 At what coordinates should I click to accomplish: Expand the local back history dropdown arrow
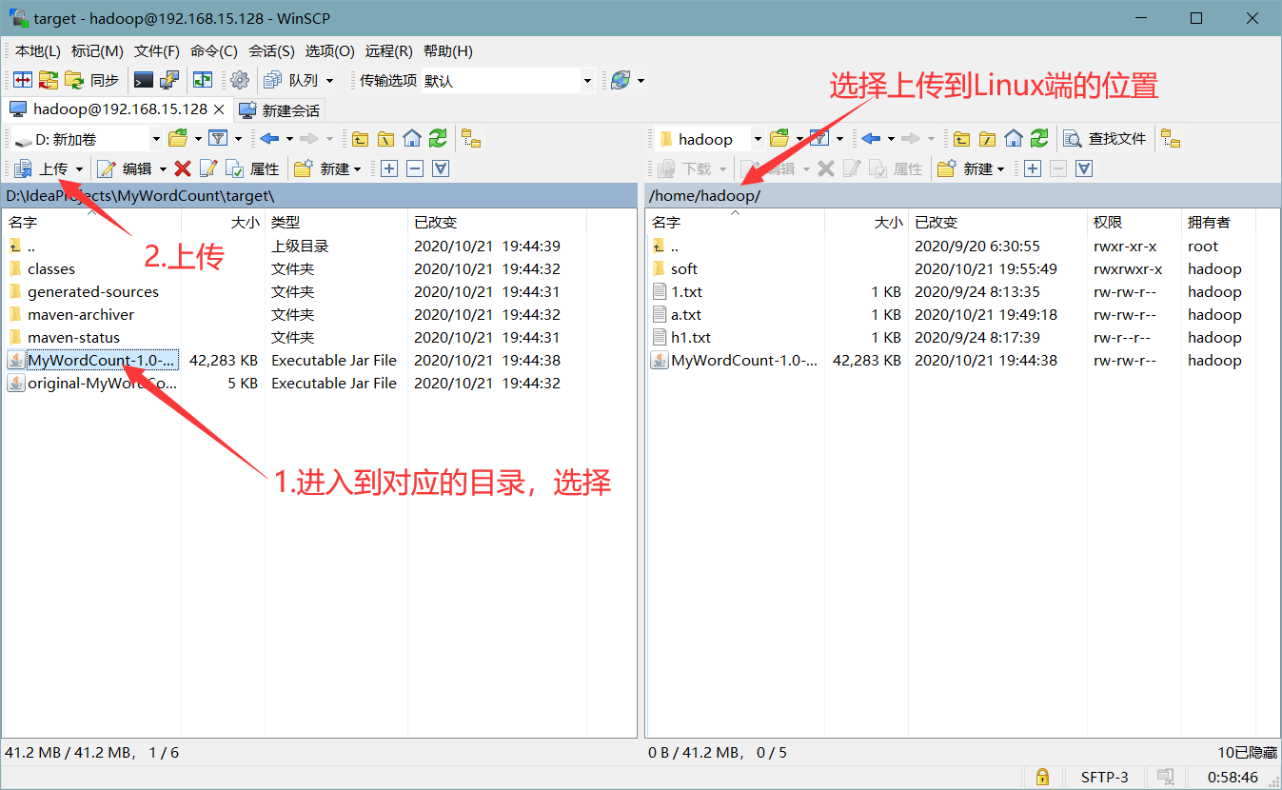tap(287, 139)
